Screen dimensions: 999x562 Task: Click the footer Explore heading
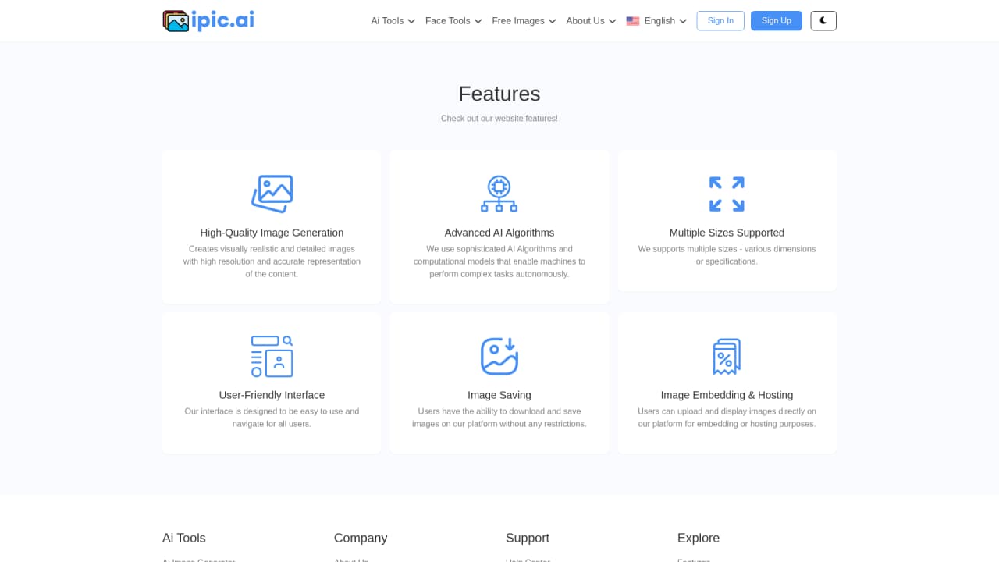coord(699,538)
